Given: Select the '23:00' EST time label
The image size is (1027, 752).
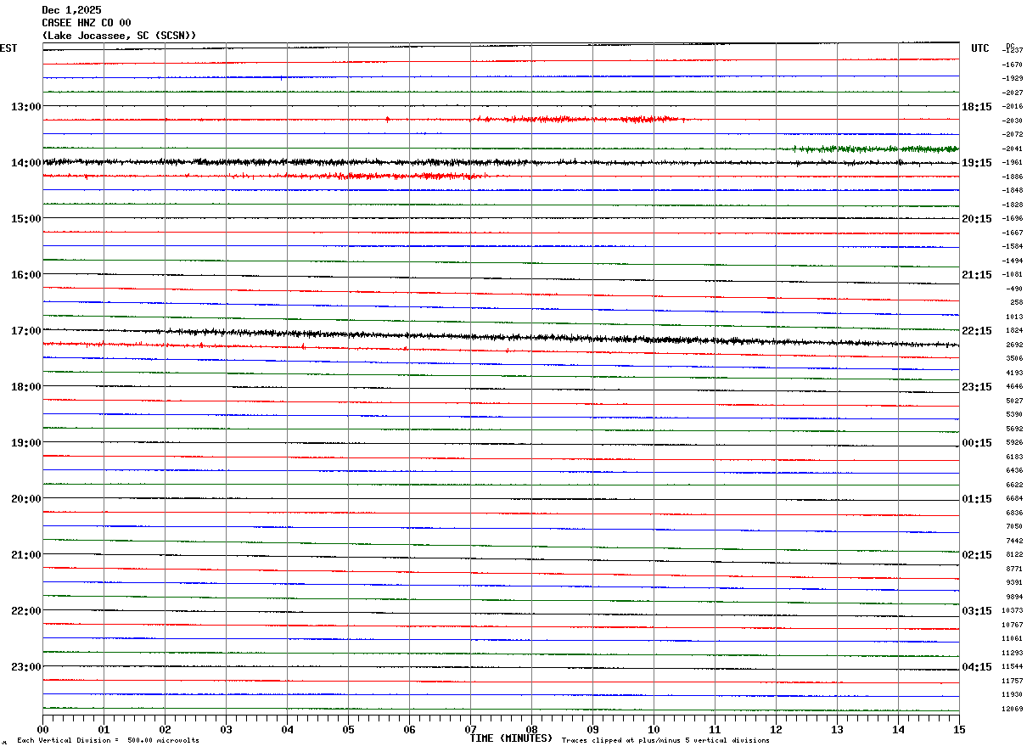Looking at the screenshot, I should click(25, 667).
